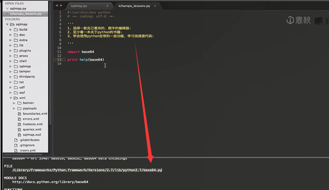
Task: Click the sidebar horizontal scrollbar
Action: (23, 155)
